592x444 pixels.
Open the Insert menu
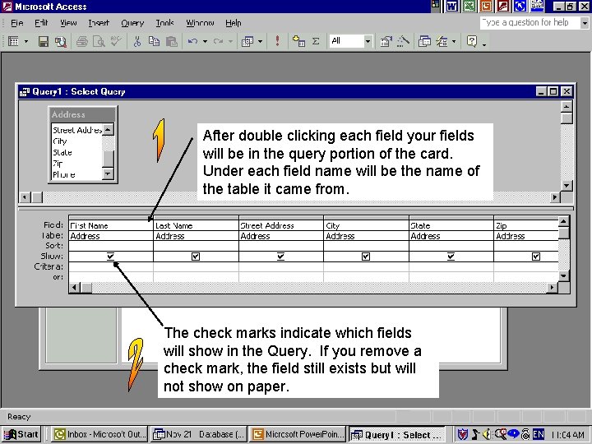coord(99,23)
